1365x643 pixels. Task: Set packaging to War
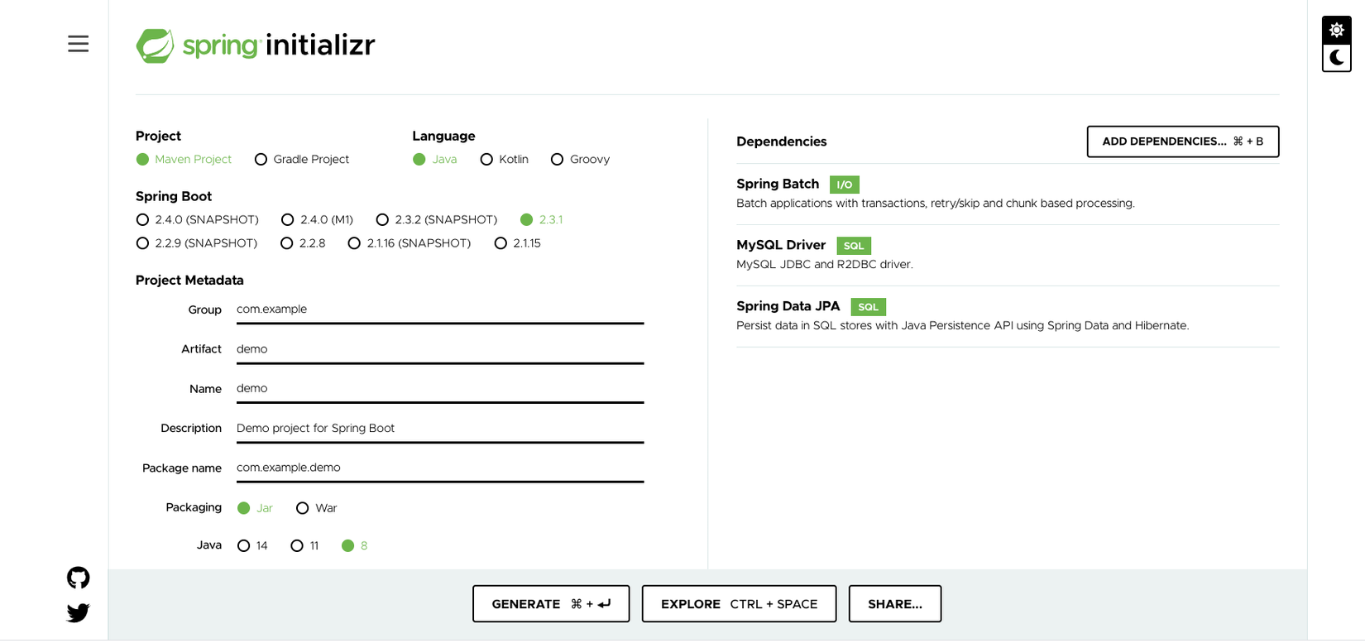[303, 508]
